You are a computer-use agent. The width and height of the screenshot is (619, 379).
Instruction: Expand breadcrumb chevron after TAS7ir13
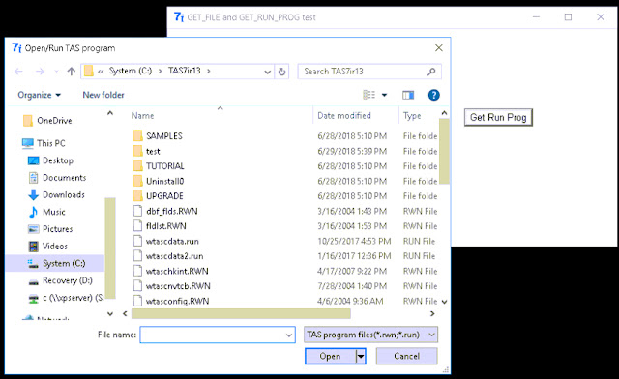[x=209, y=72]
